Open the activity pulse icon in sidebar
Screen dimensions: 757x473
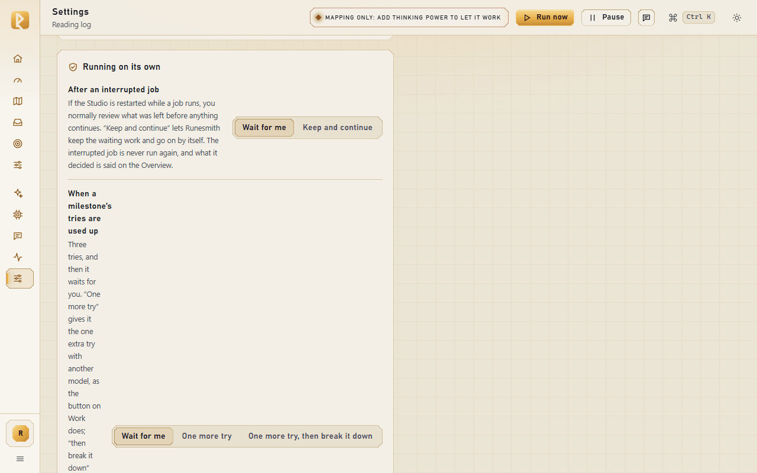tap(18, 257)
